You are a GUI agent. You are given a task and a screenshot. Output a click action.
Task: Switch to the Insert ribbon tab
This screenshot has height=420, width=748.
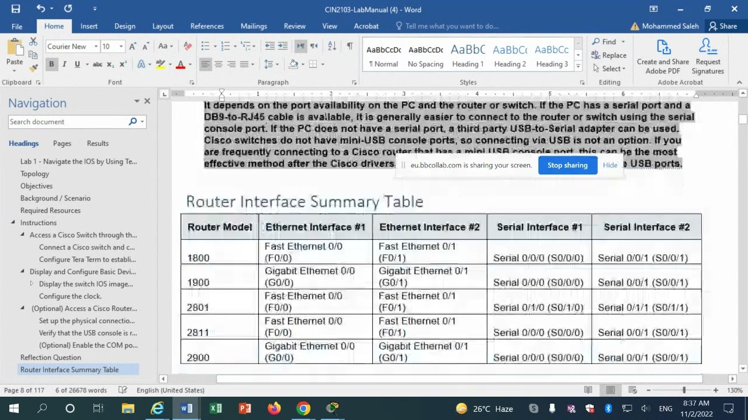click(89, 26)
